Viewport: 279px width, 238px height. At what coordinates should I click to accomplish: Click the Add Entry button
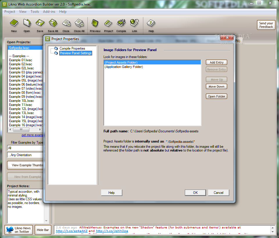[216, 62]
